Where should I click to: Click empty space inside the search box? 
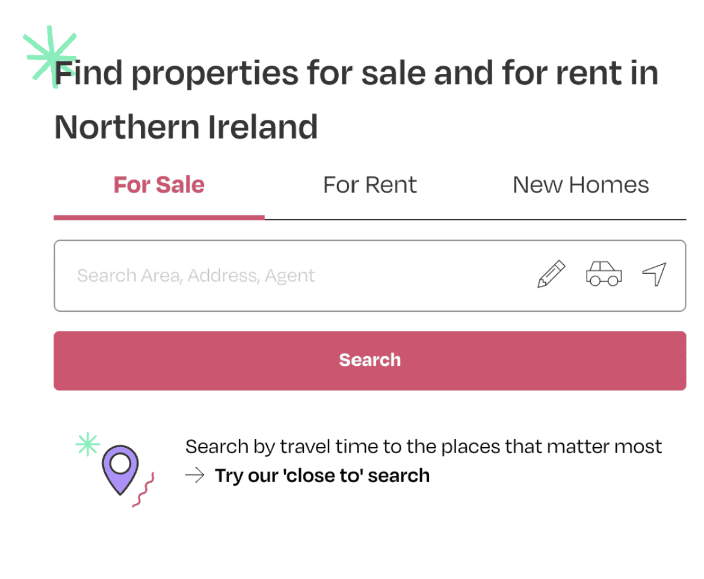pyautogui.click(x=422, y=275)
